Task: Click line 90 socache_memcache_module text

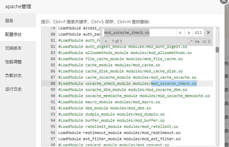Action: pos(111,96)
